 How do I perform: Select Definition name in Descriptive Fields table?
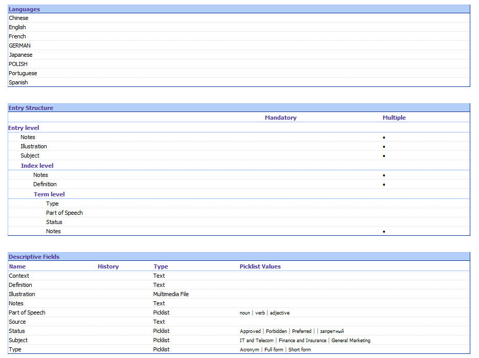point(20,285)
